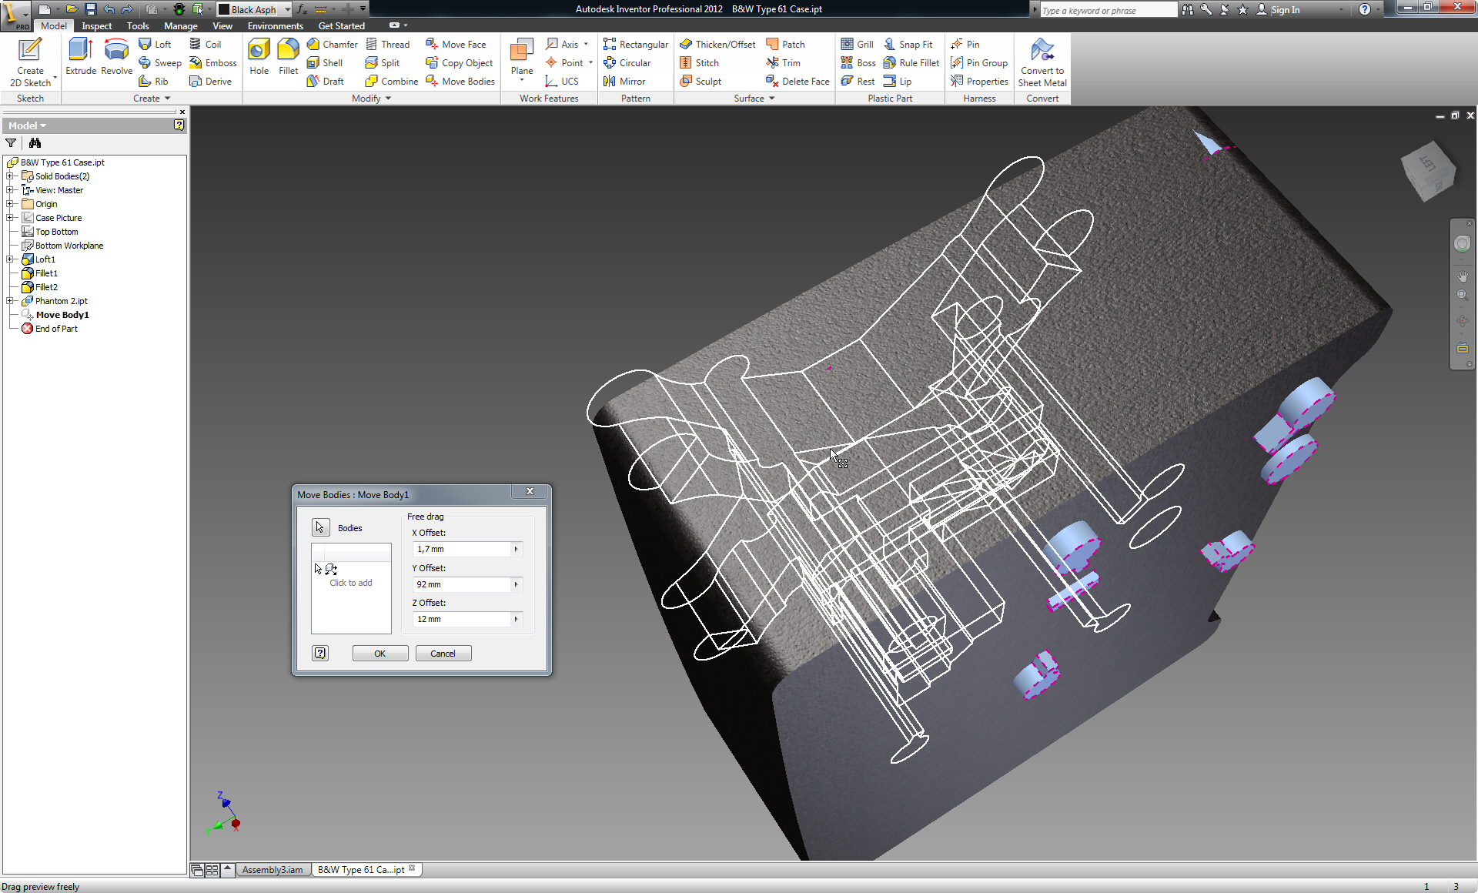
Task: Select the Stitch surface tool
Action: coord(699,63)
